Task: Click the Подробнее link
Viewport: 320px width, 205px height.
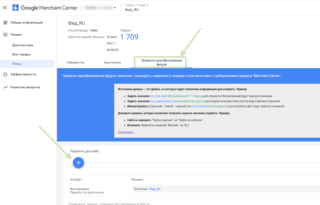Action: [126, 132]
